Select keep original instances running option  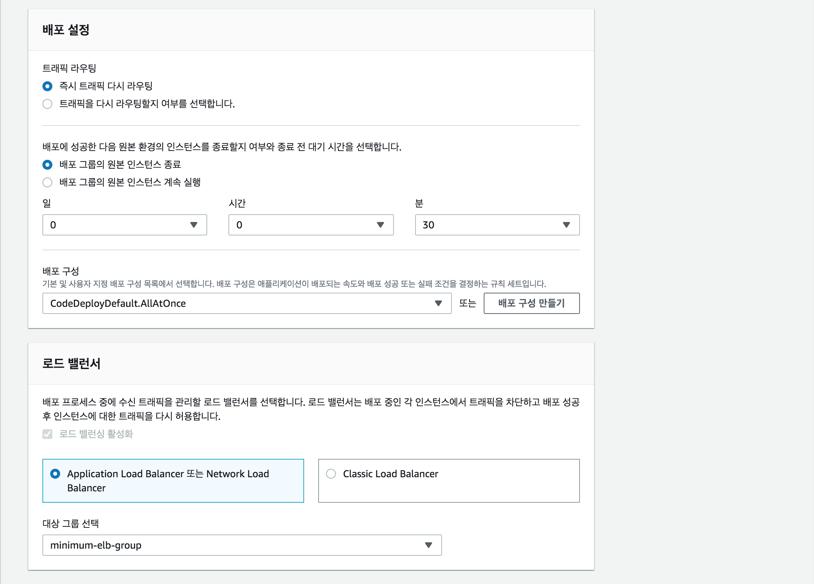coord(47,182)
